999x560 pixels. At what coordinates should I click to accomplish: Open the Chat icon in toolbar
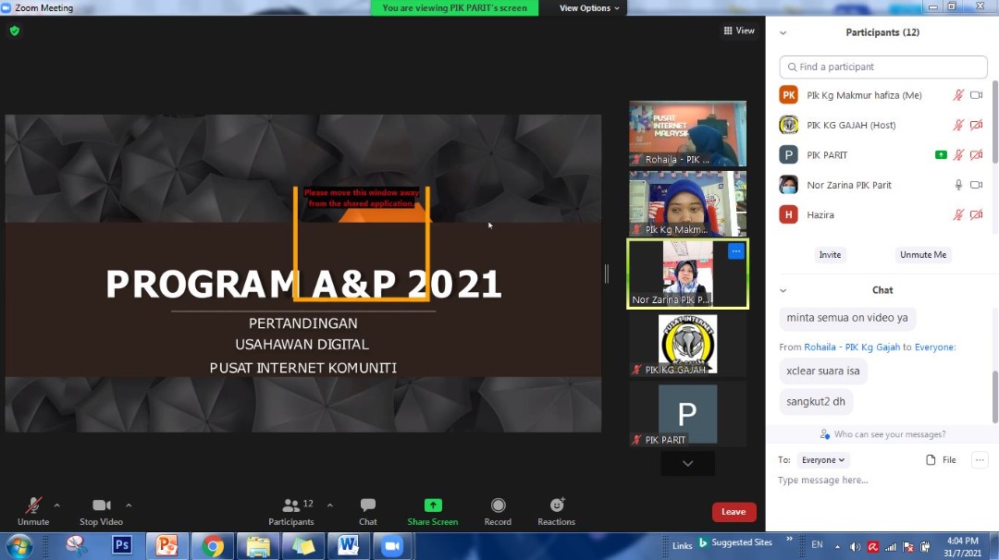point(368,505)
